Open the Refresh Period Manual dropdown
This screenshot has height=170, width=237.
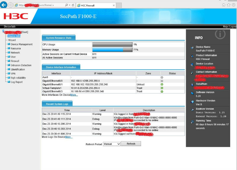pos(112,144)
